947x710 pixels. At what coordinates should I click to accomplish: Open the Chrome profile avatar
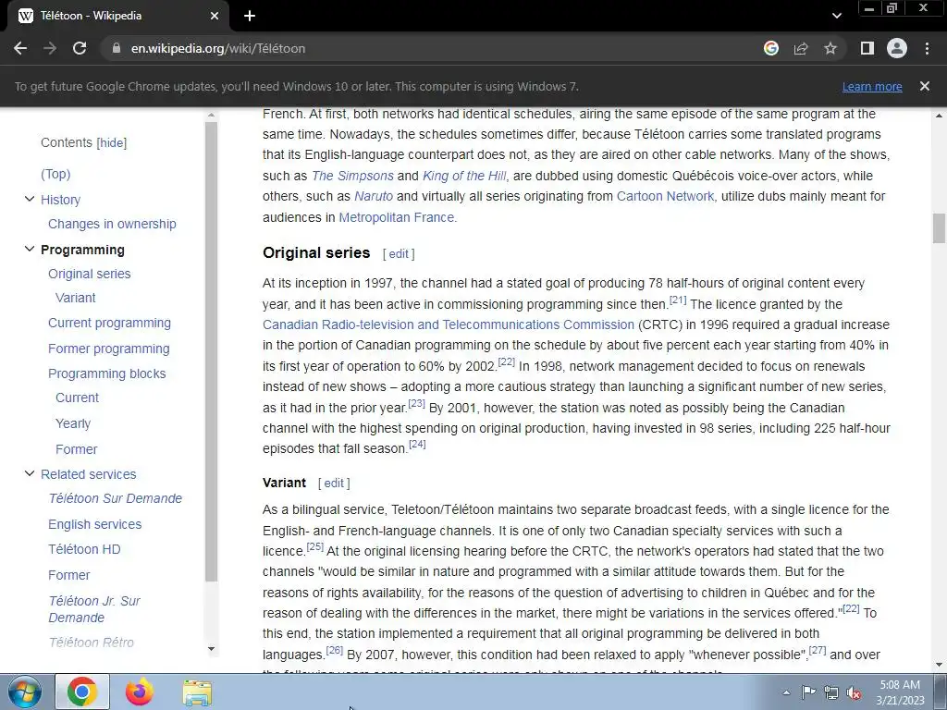point(897,48)
